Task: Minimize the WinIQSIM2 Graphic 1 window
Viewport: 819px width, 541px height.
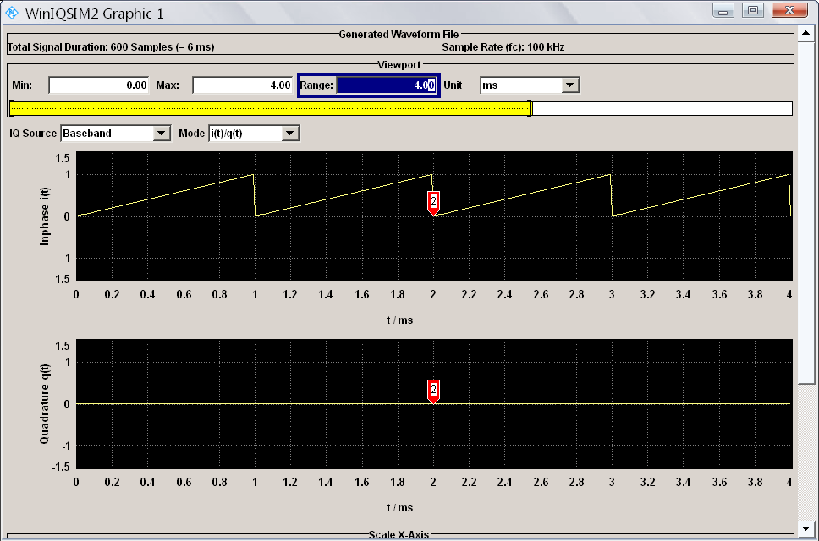Action: [723, 11]
